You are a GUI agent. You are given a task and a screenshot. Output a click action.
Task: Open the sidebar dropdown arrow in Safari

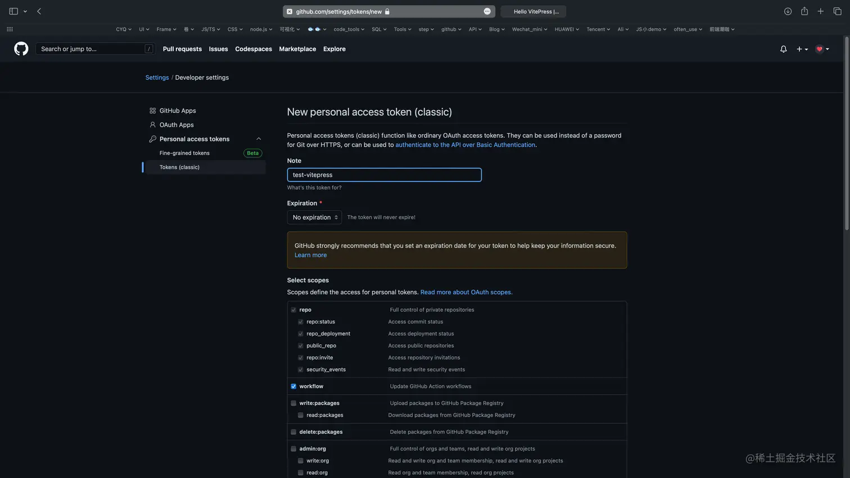click(25, 11)
